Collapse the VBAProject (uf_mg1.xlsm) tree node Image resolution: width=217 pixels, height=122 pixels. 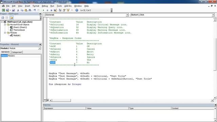pos(2,22)
